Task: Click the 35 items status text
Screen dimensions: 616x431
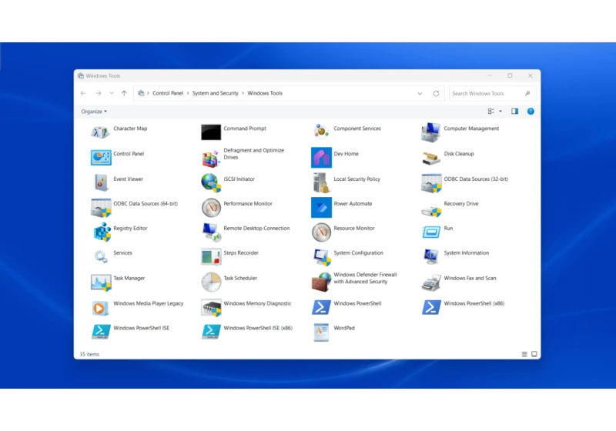Action: [89, 354]
